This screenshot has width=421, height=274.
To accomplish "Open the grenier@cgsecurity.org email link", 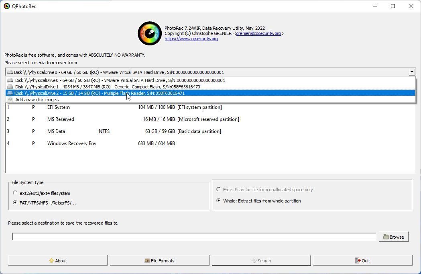I will coord(258,33).
